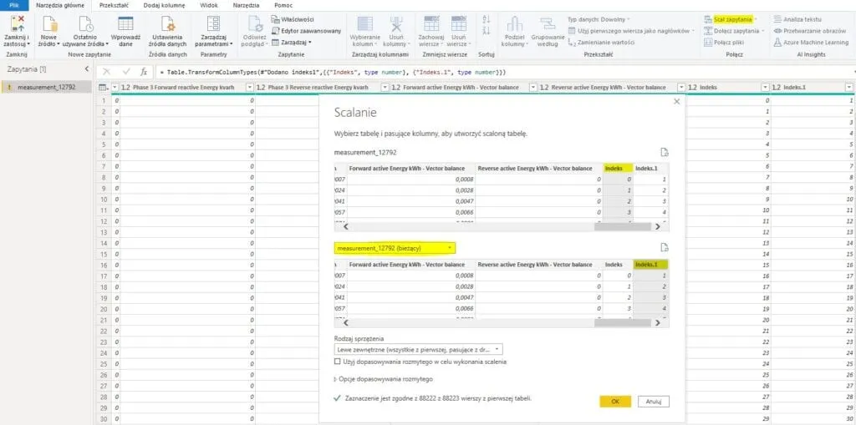Image resolution: width=856 pixels, height=425 pixels.
Task: Select the measurement_12792 query
Action: (47, 87)
